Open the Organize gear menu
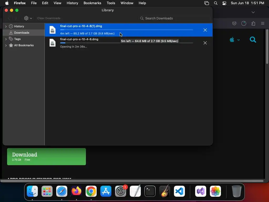 (x=28, y=18)
